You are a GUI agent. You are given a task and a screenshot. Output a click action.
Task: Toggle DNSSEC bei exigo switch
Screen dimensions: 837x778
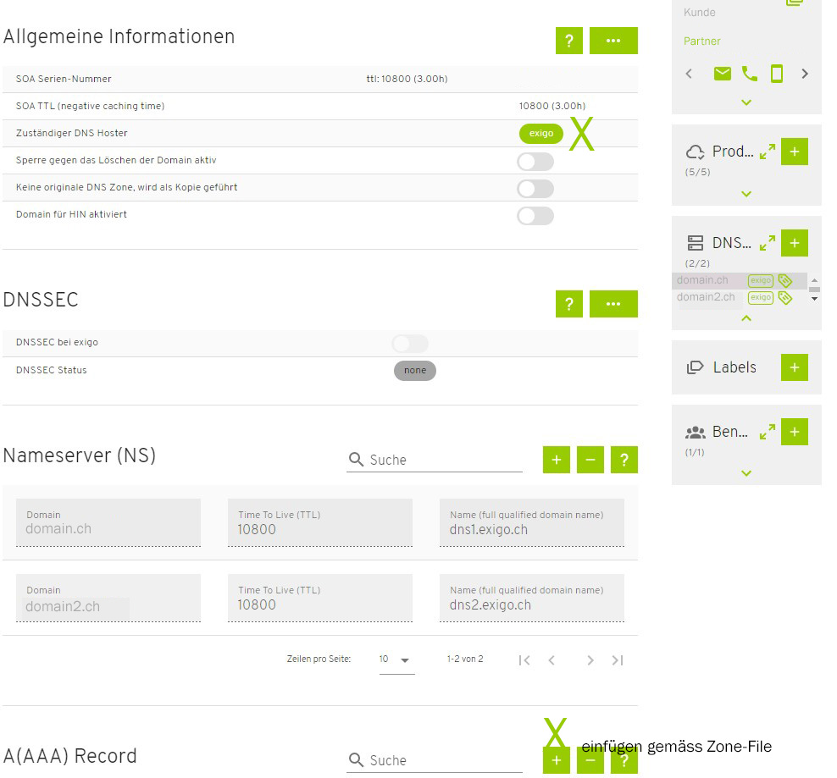click(410, 343)
